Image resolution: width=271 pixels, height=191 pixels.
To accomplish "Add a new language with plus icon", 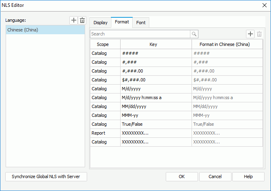I will click(73, 21).
